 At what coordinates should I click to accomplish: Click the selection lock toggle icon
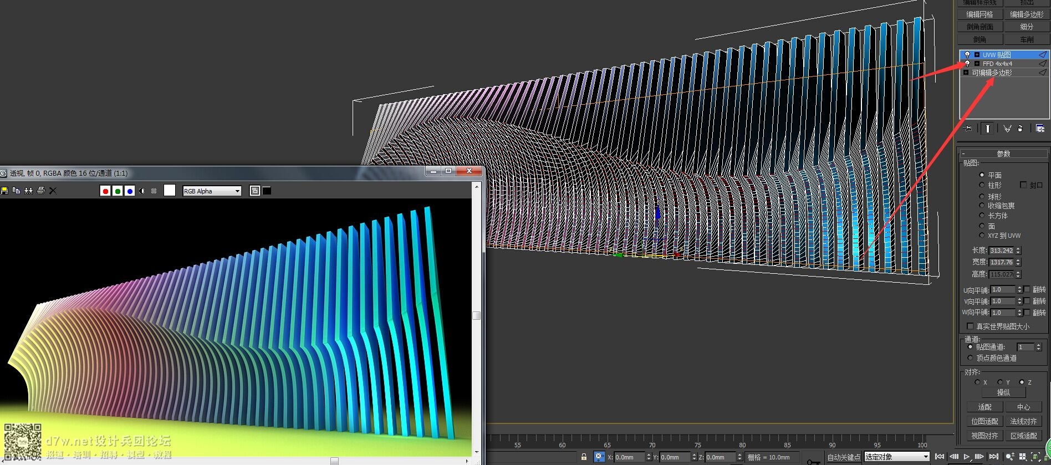(x=584, y=457)
